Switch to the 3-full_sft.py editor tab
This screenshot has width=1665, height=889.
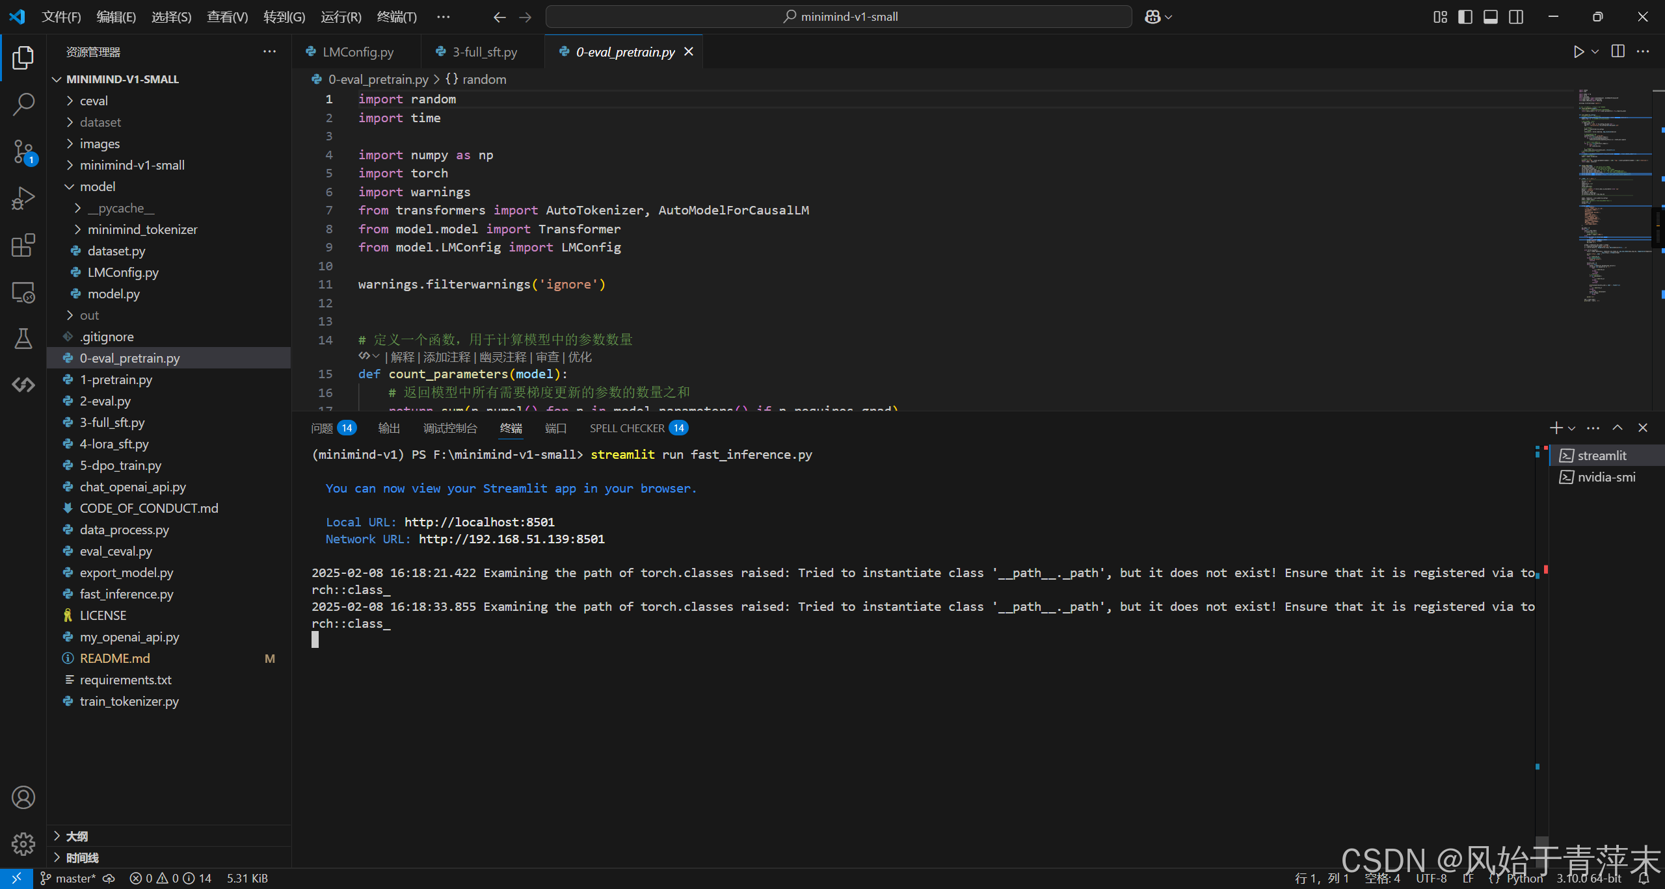click(483, 52)
